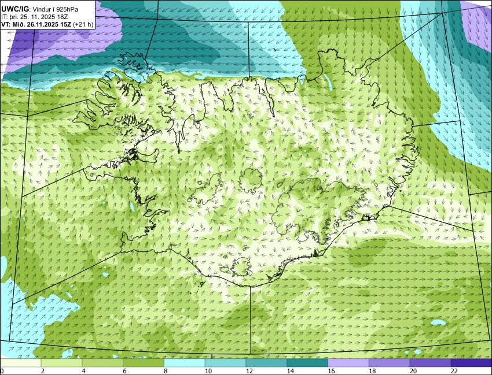Click the 6–8 m/s darker green swatch
Image resolution: width=492 pixels, height=375 pixels.
[x=144, y=363]
